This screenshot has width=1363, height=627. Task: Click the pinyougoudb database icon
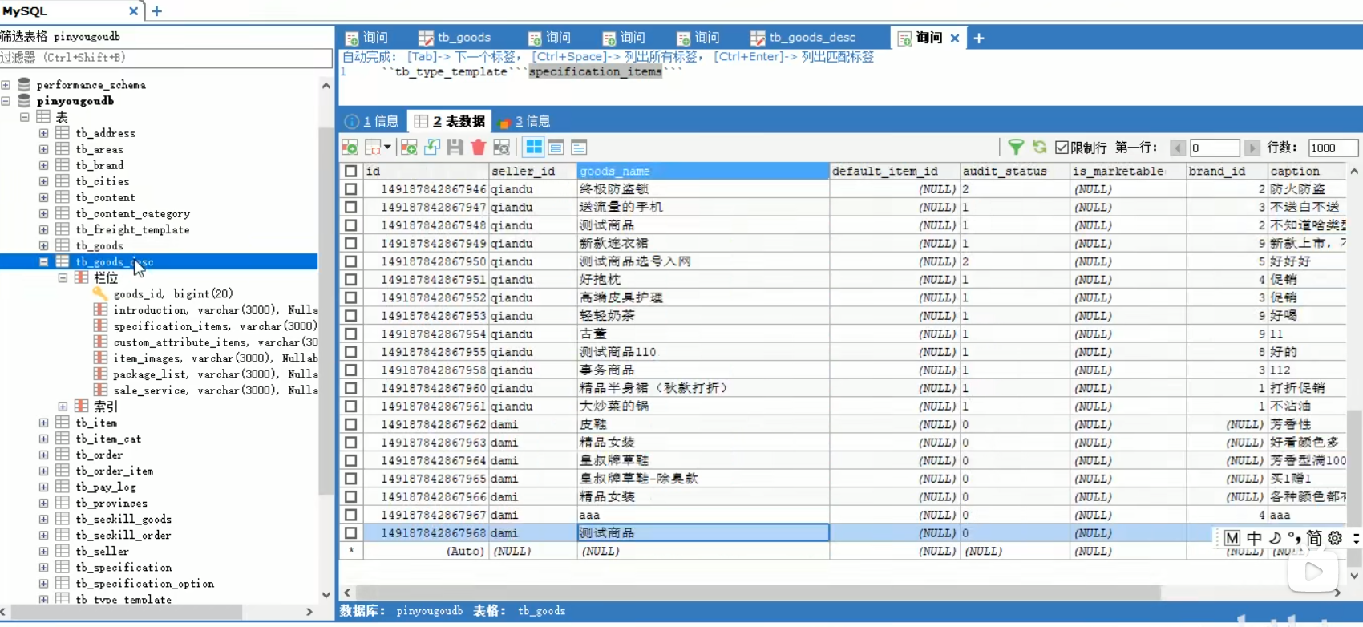coord(24,100)
